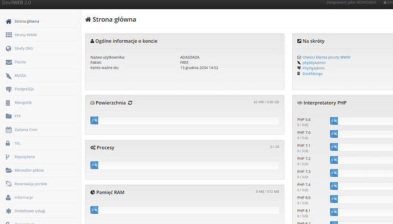Click the PHP 7.4 usage bar
393x224 pixels.
(x=362, y=186)
